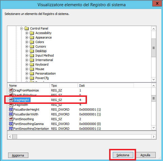Select the DragFromMaximize string value icon

pyautogui.click(x=11, y=90)
